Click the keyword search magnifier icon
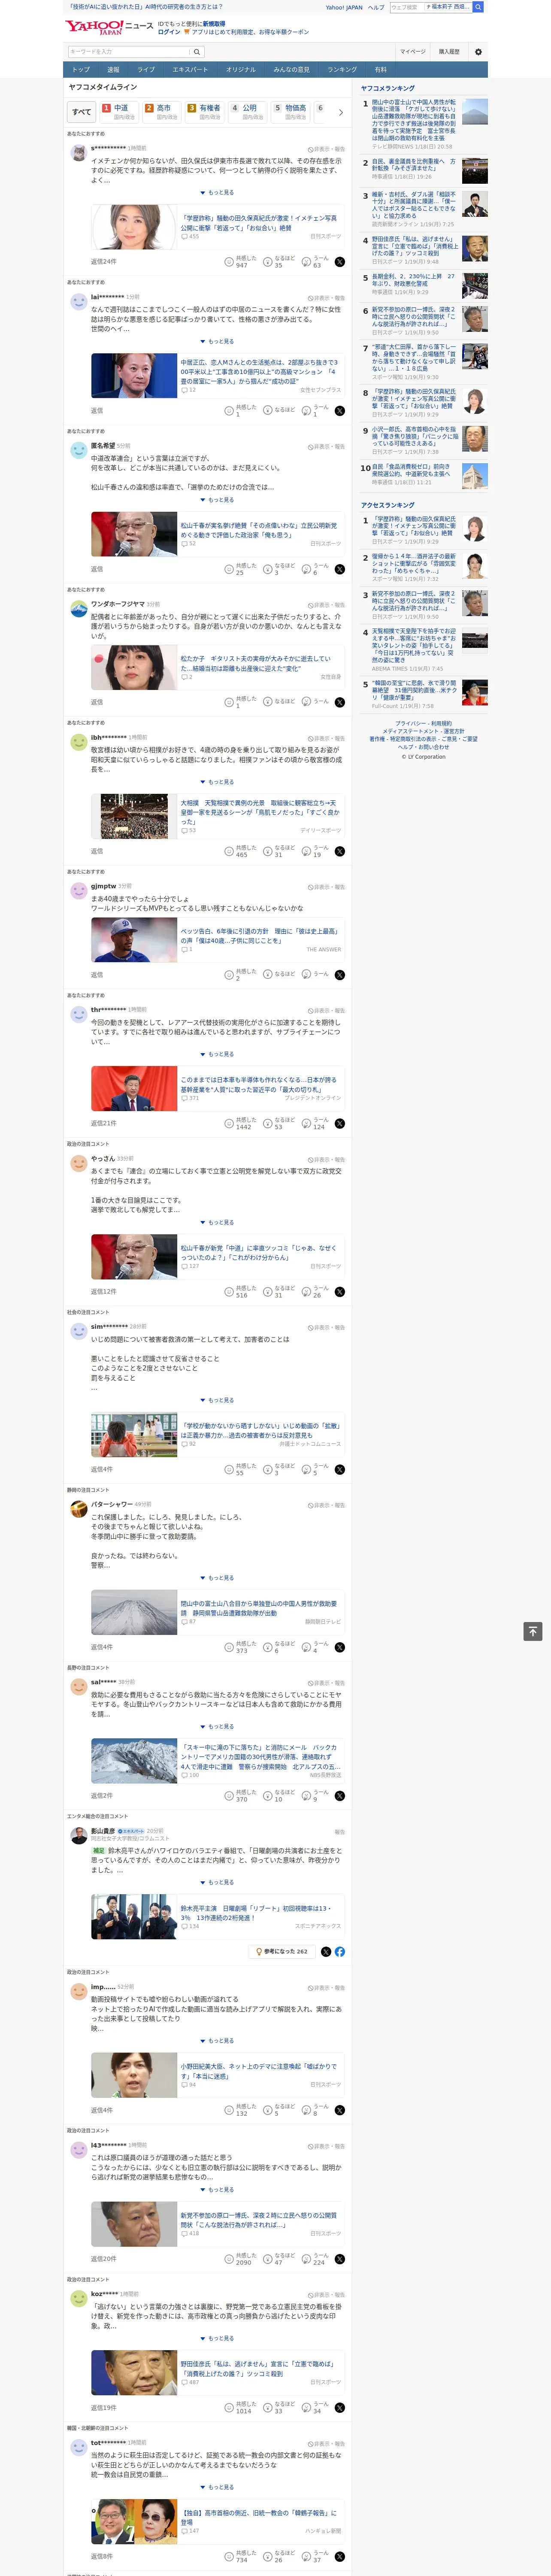Image resolution: width=551 pixels, height=2576 pixels. pyautogui.click(x=197, y=52)
